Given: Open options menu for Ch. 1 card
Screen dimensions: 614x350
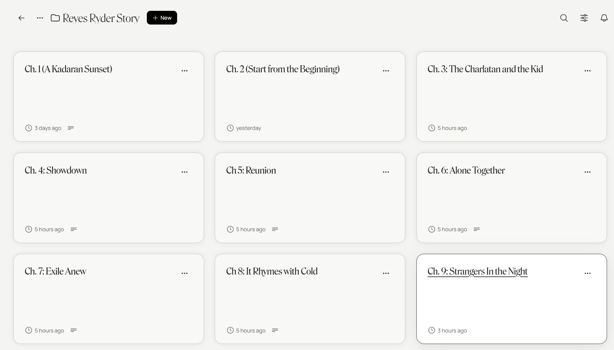Looking at the screenshot, I should click(x=184, y=71).
